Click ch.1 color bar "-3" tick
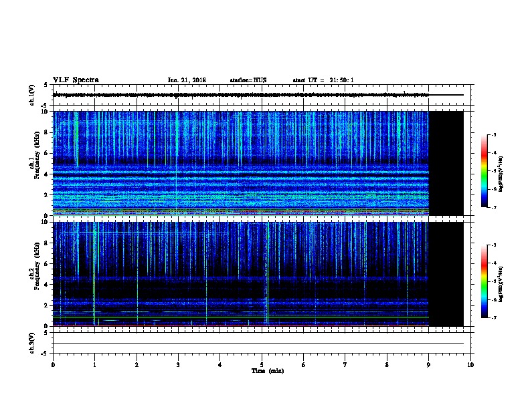The image size is (530, 409). 494,135
